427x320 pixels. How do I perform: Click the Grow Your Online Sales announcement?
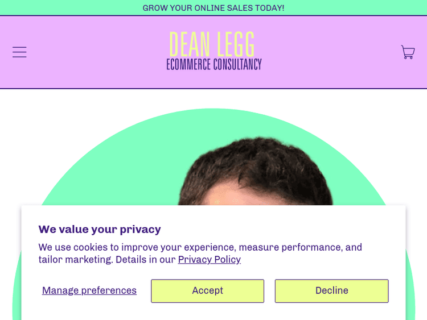pyautogui.click(x=213, y=8)
